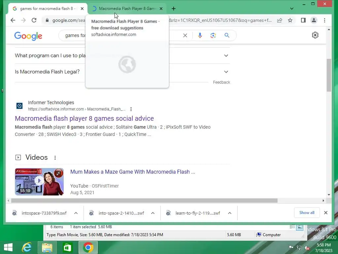This screenshot has height=254, width=338.
Task: Click Show all downloads button
Action: coord(307,213)
